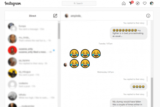Viewport: 160px width, 107px height.
Task: Open the conversation with the red avatar
Action: click(31, 50)
